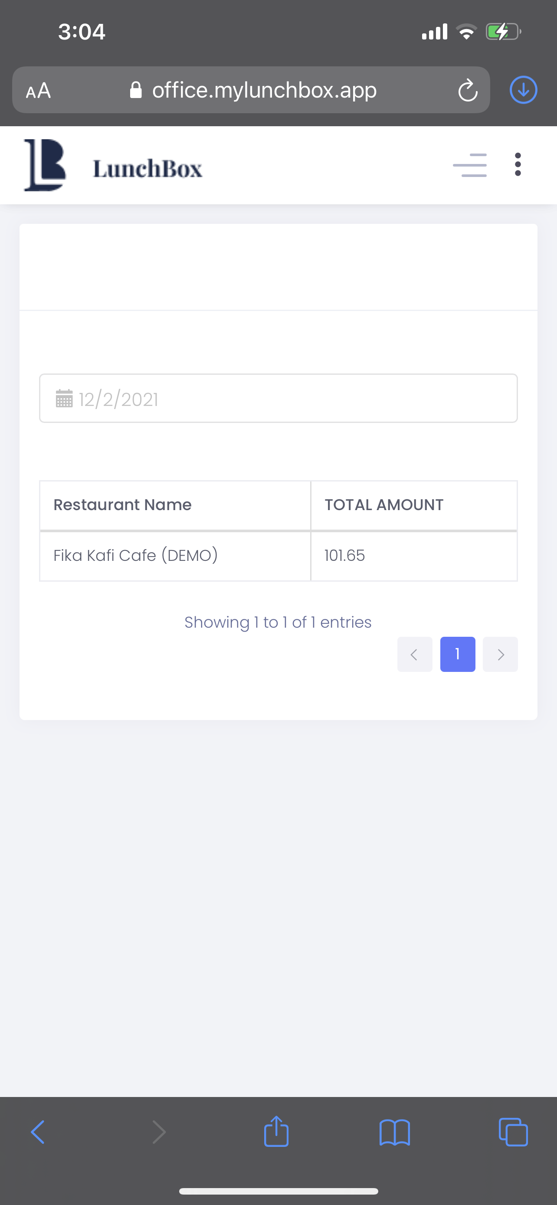This screenshot has width=557, height=1205.
Task: Open Safari bookmarks icon
Action: click(395, 1132)
